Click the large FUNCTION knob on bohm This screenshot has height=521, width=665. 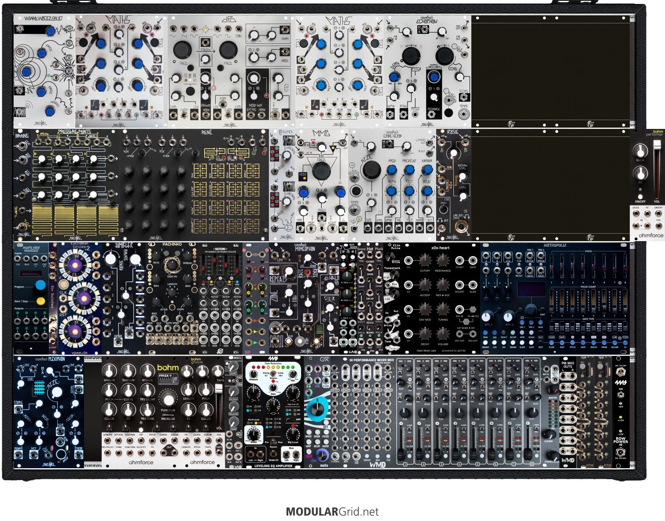point(168,399)
